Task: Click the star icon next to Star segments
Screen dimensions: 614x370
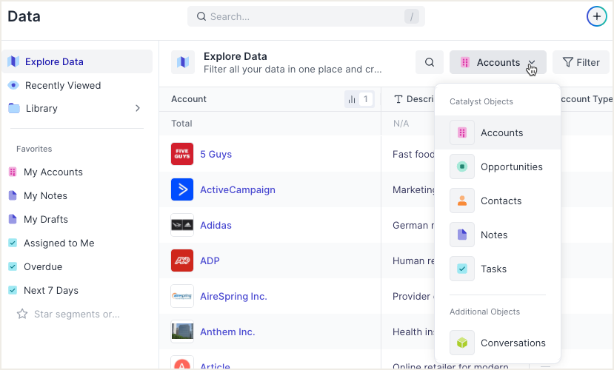Action: click(x=22, y=314)
